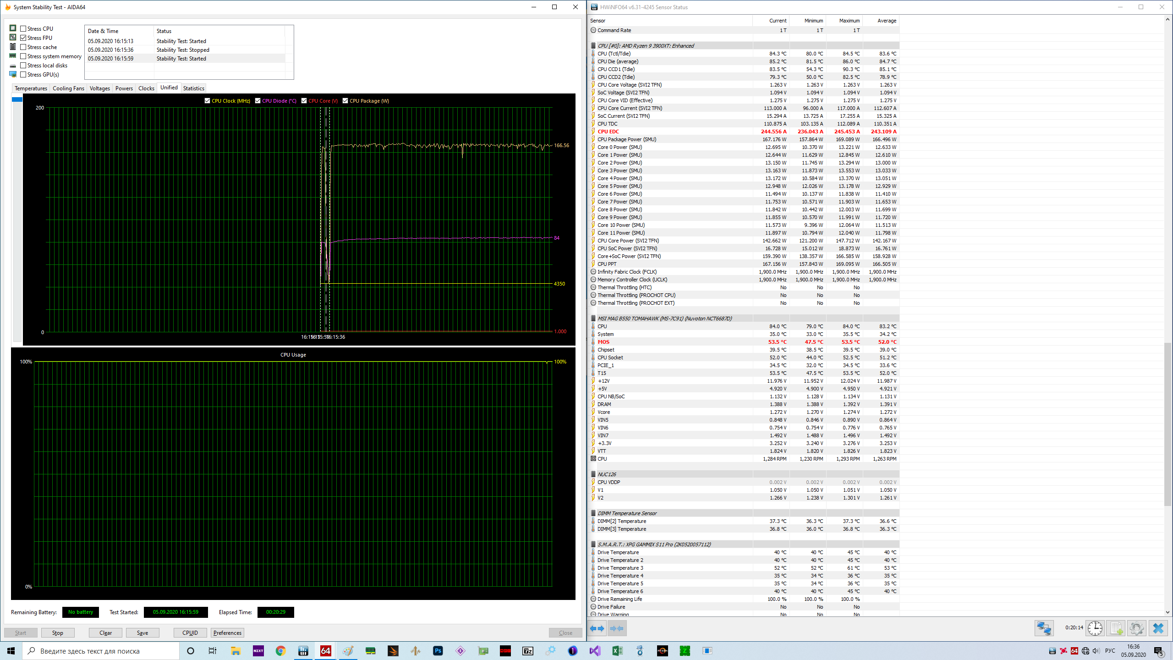The image size is (1173, 660).
Task: Toggle CPU Diode graph legend checkbox
Action: 258,101
